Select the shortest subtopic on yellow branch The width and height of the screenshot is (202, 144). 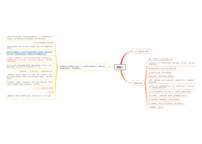[50, 92]
